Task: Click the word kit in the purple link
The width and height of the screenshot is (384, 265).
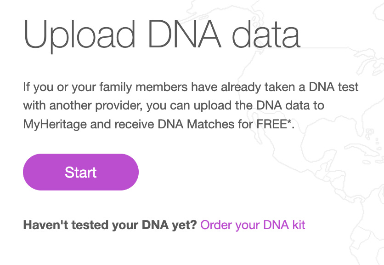Action: (299, 225)
